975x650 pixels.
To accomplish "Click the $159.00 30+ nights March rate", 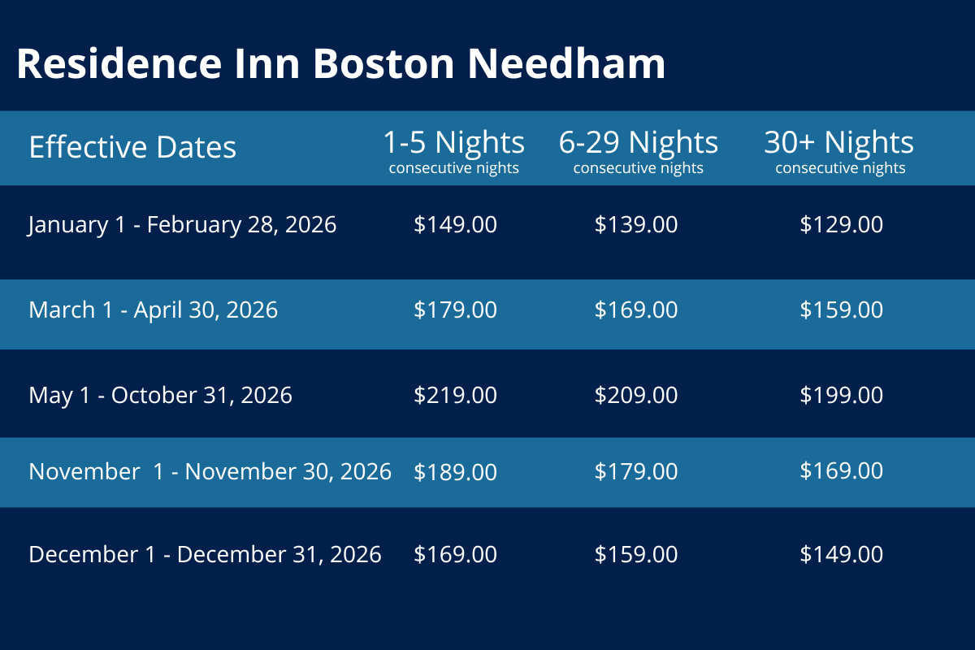I will pyautogui.click(x=841, y=310).
